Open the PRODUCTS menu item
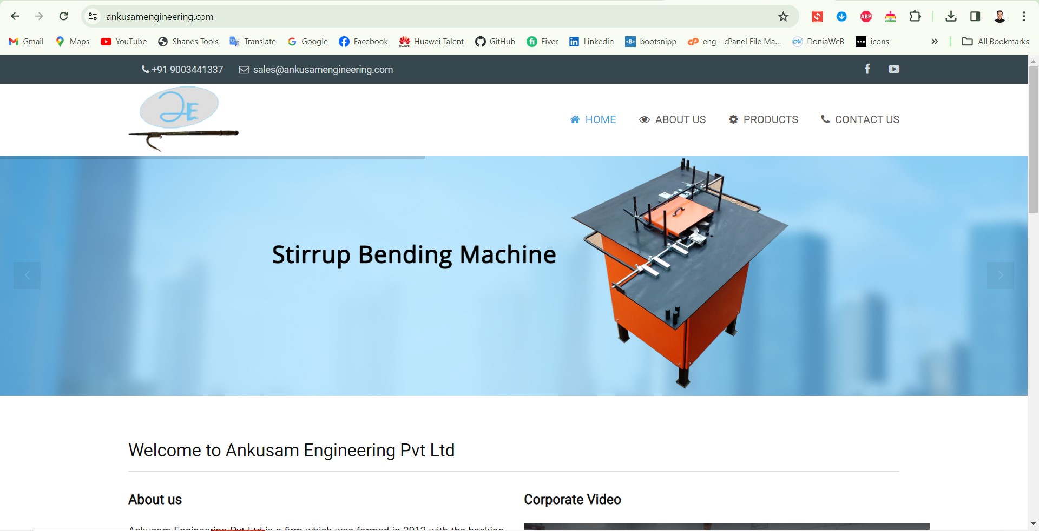The height and width of the screenshot is (531, 1039). tap(763, 119)
